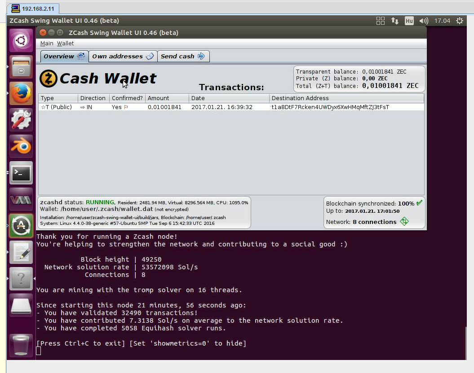Open the network arrows indicator menu

click(395, 21)
